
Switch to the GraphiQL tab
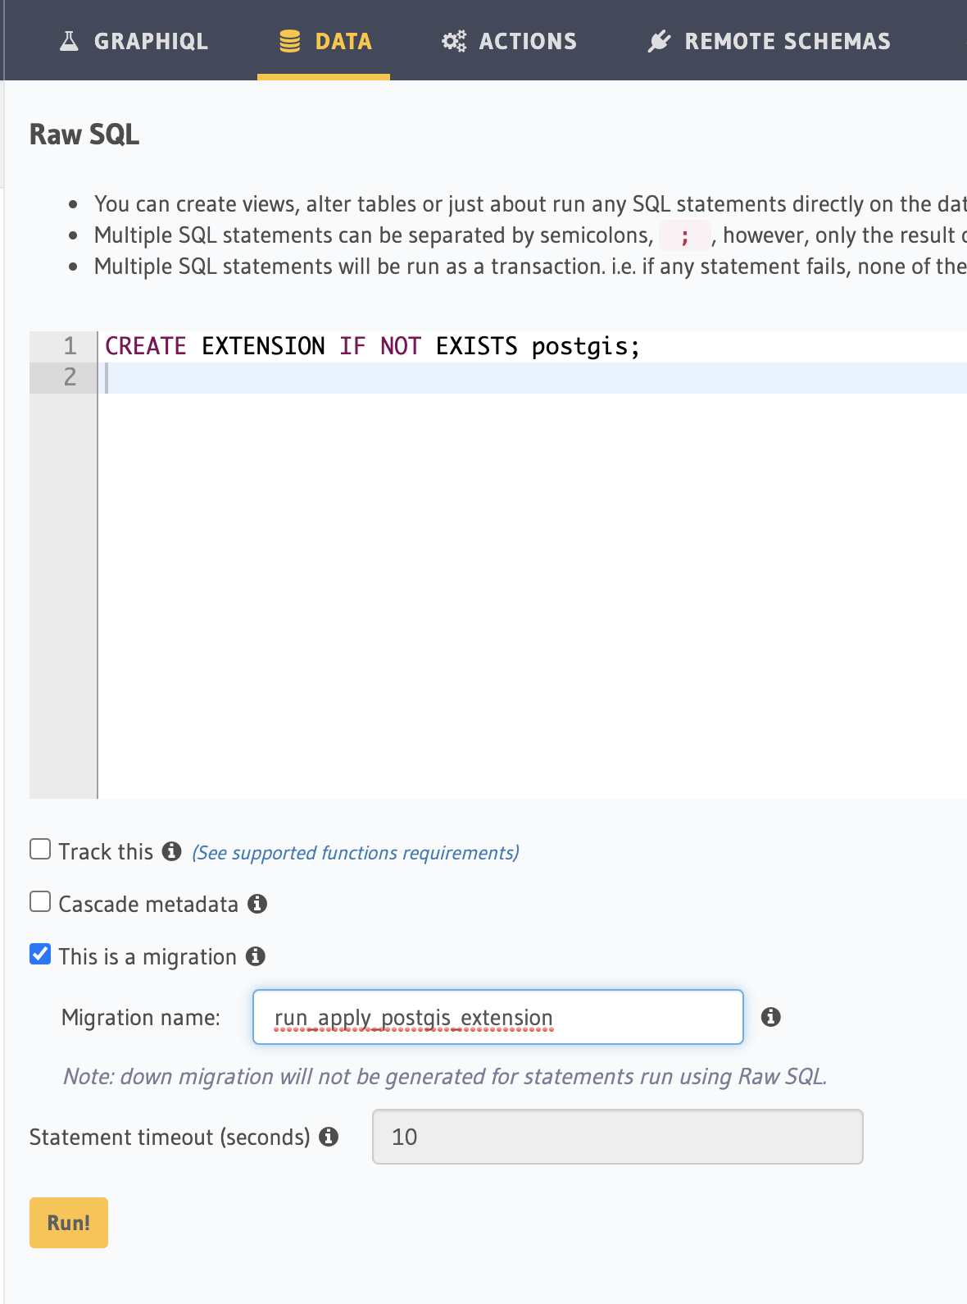(x=151, y=41)
